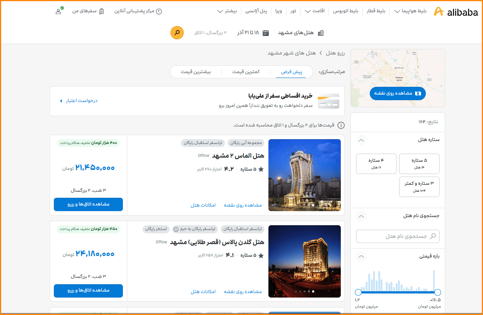The image size is (483, 315).
Task: Click the blue view on map button
Action: (398, 93)
